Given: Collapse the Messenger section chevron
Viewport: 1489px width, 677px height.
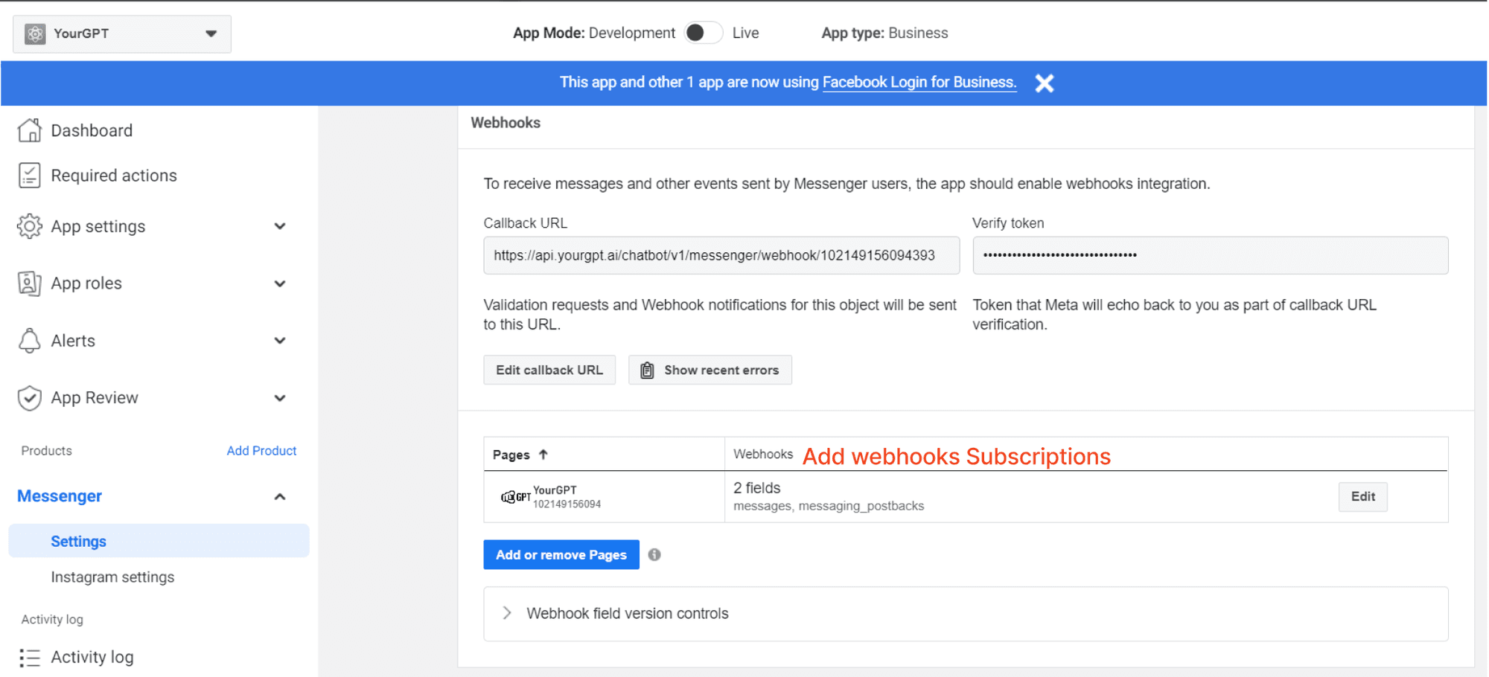Looking at the screenshot, I should click(x=280, y=495).
